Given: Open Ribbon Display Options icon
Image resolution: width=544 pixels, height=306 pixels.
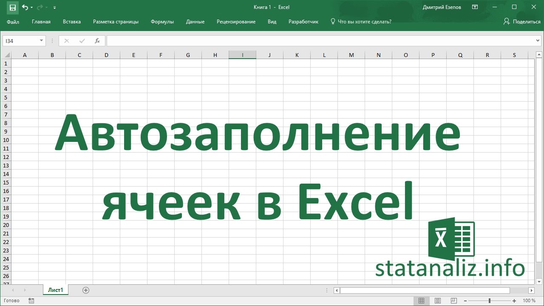Looking at the screenshot, I should click(x=475, y=7).
